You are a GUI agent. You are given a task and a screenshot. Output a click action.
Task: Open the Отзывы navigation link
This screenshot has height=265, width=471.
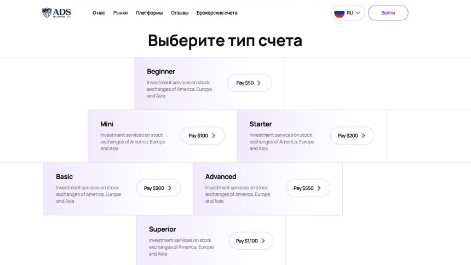point(180,13)
